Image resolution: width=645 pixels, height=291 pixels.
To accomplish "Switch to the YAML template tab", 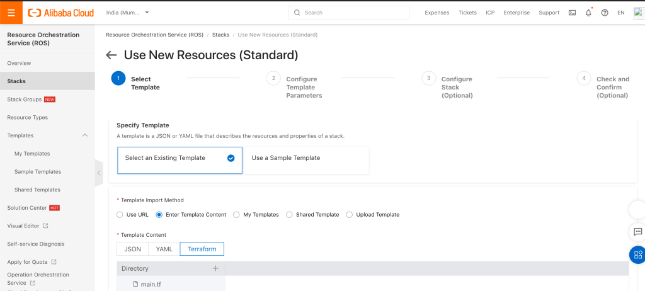I will pyautogui.click(x=164, y=249).
